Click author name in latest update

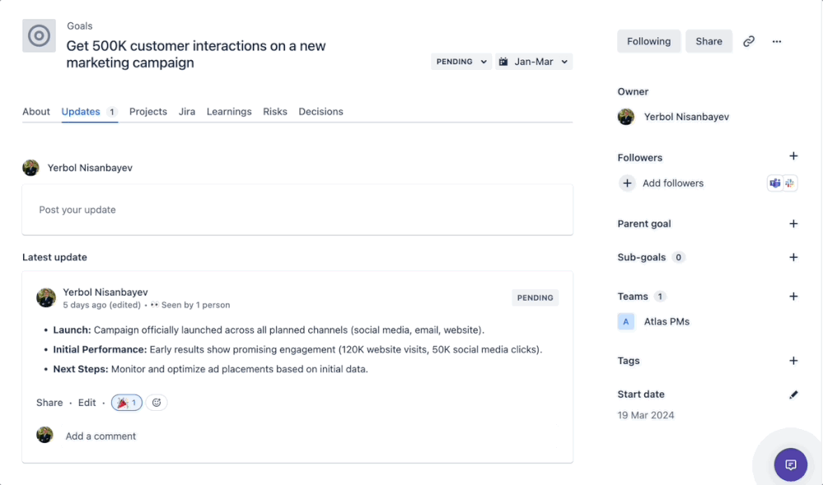105,292
